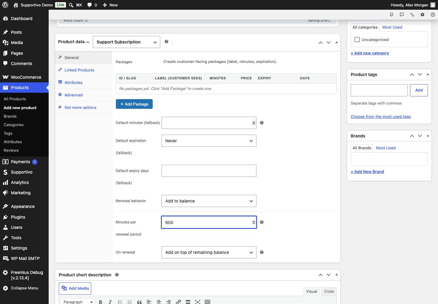Show help tip for Default minutes

click(x=262, y=123)
